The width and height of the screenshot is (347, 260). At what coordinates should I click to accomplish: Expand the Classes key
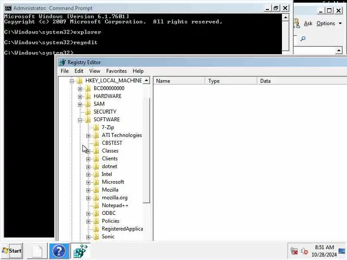point(88,151)
